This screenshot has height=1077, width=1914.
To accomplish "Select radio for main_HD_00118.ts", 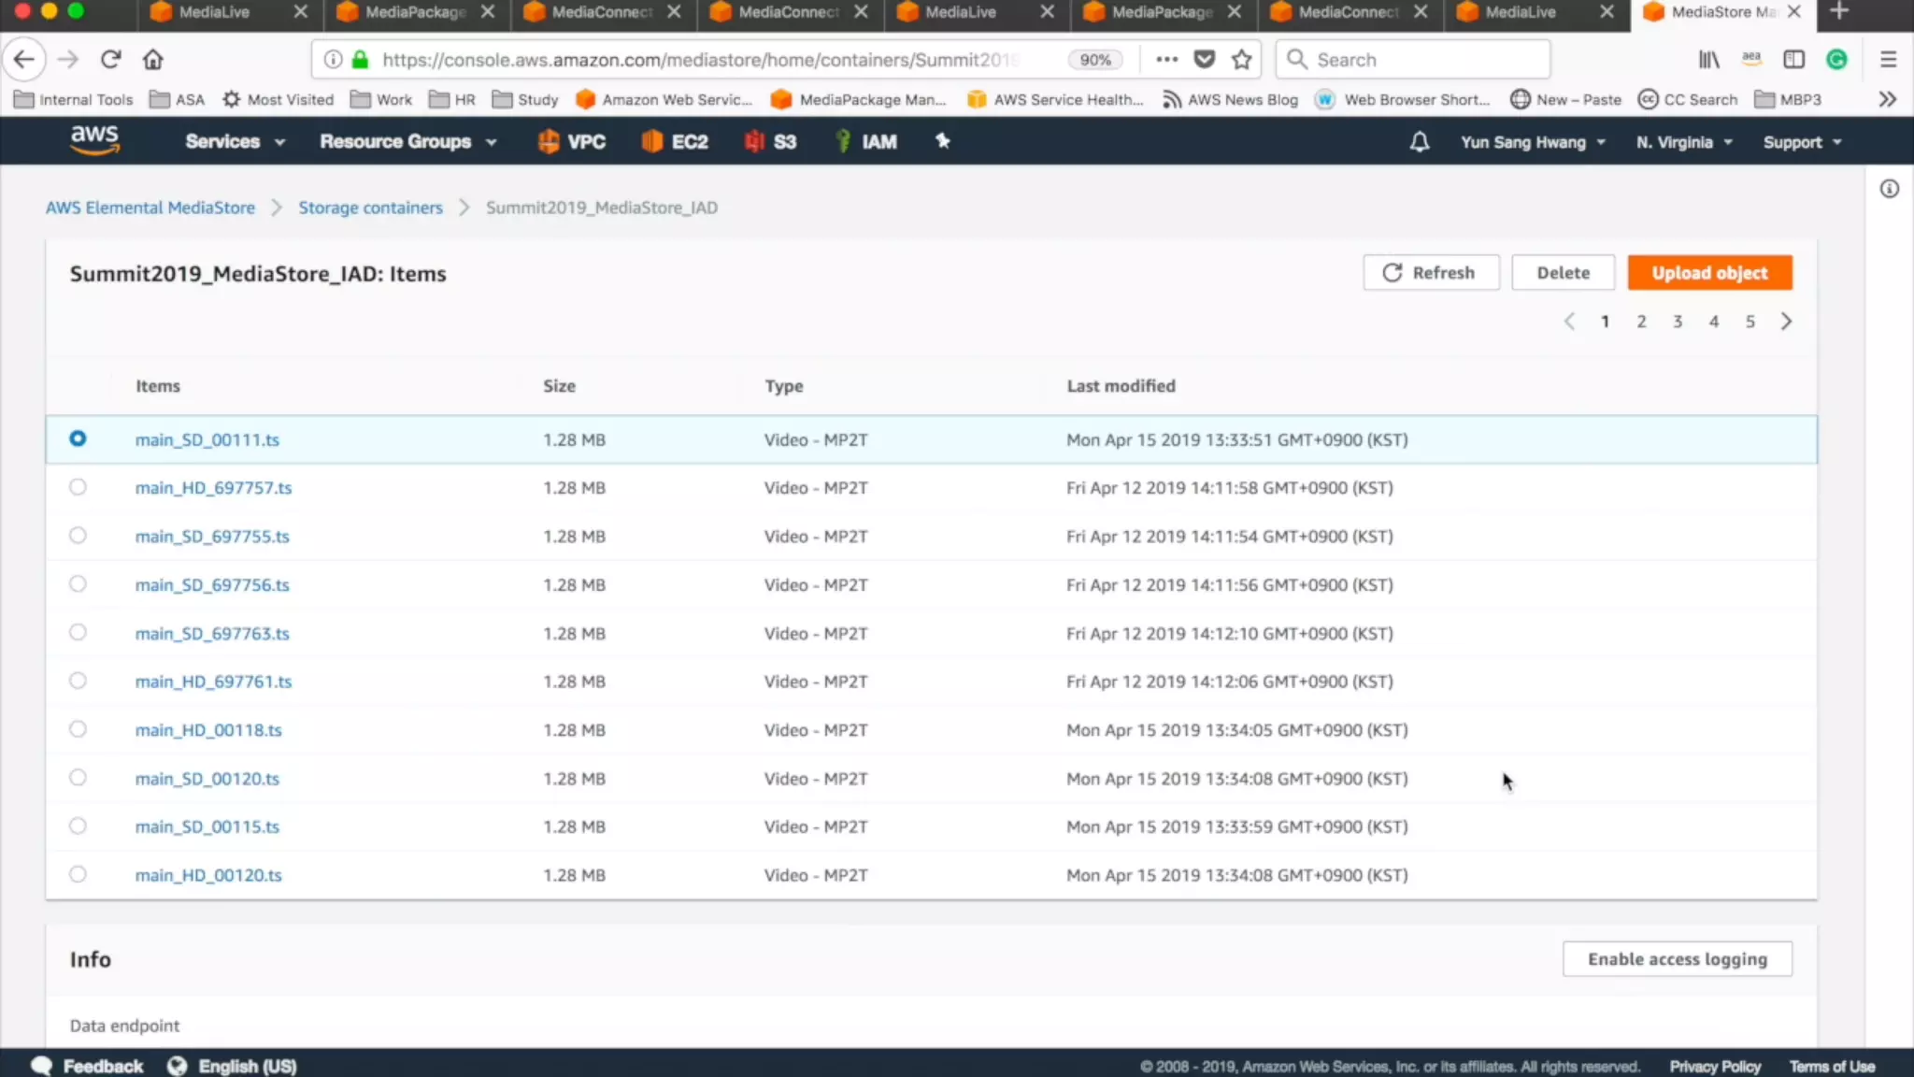I will 78,729.
